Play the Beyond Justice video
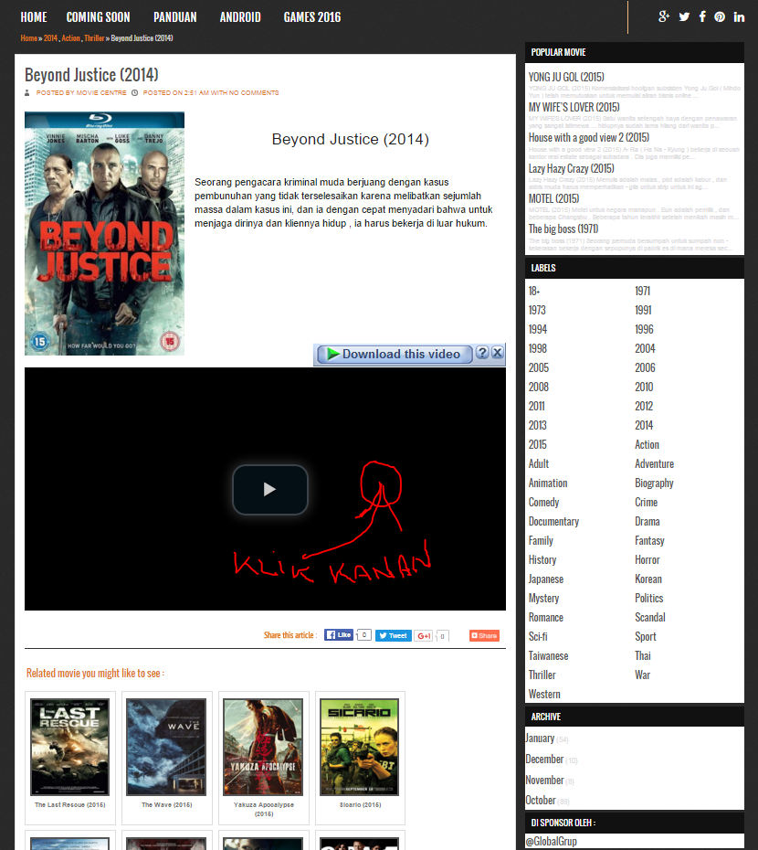This screenshot has width=758, height=850. (x=269, y=490)
